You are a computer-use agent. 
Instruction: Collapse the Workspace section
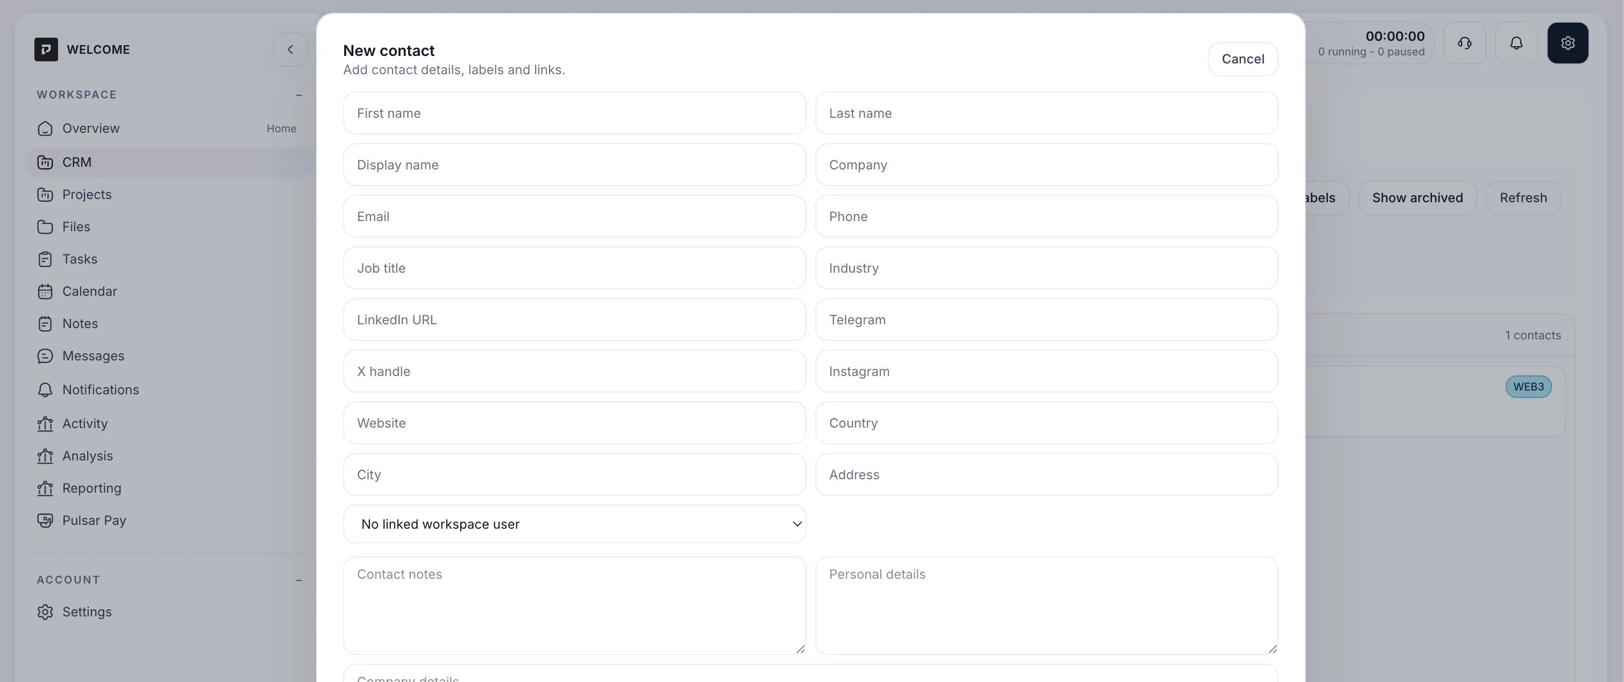pos(299,95)
